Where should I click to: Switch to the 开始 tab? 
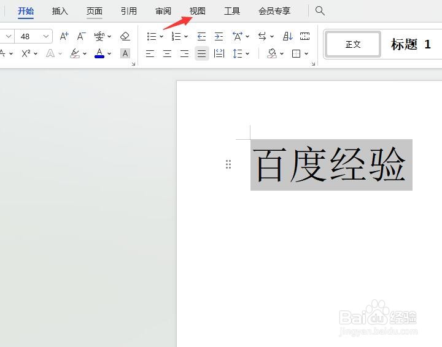pos(26,11)
